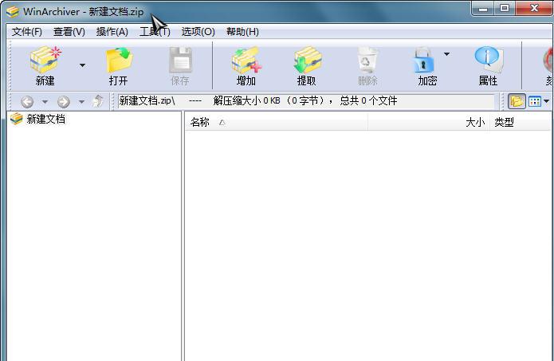Click the 新建 (New) archive icon
The width and height of the screenshot is (554, 361).
coord(45,65)
